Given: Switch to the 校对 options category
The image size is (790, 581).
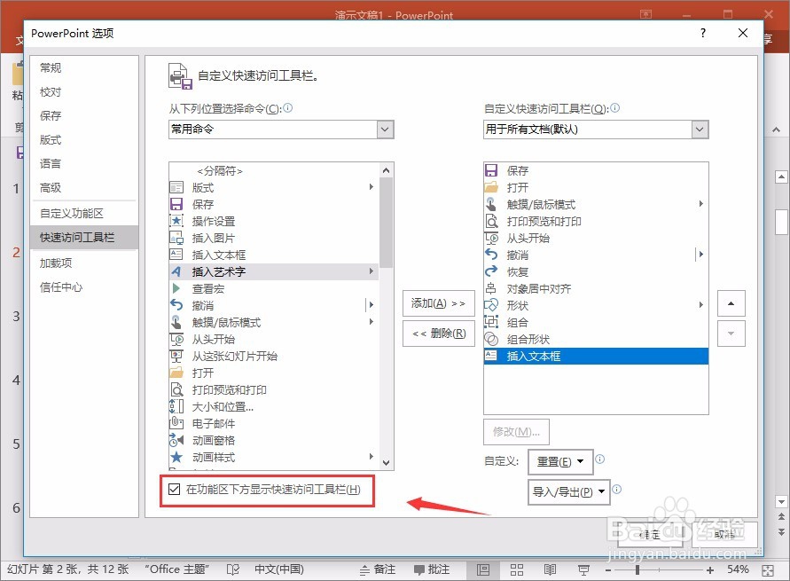Looking at the screenshot, I should 51,91.
